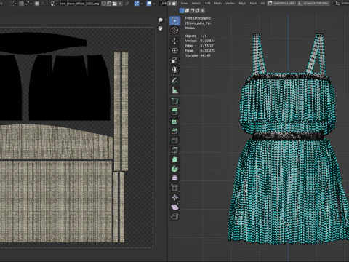Select the Loop Cut tool
Viewport: 349px width, 262px height.
tap(174, 140)
